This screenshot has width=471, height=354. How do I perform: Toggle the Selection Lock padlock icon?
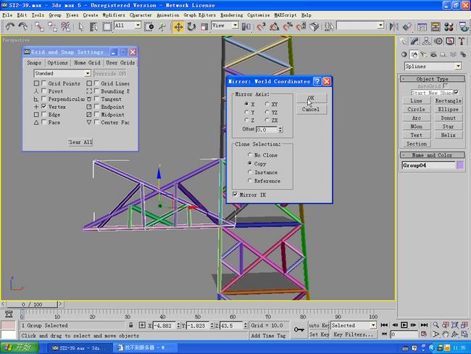click(130, 325)
